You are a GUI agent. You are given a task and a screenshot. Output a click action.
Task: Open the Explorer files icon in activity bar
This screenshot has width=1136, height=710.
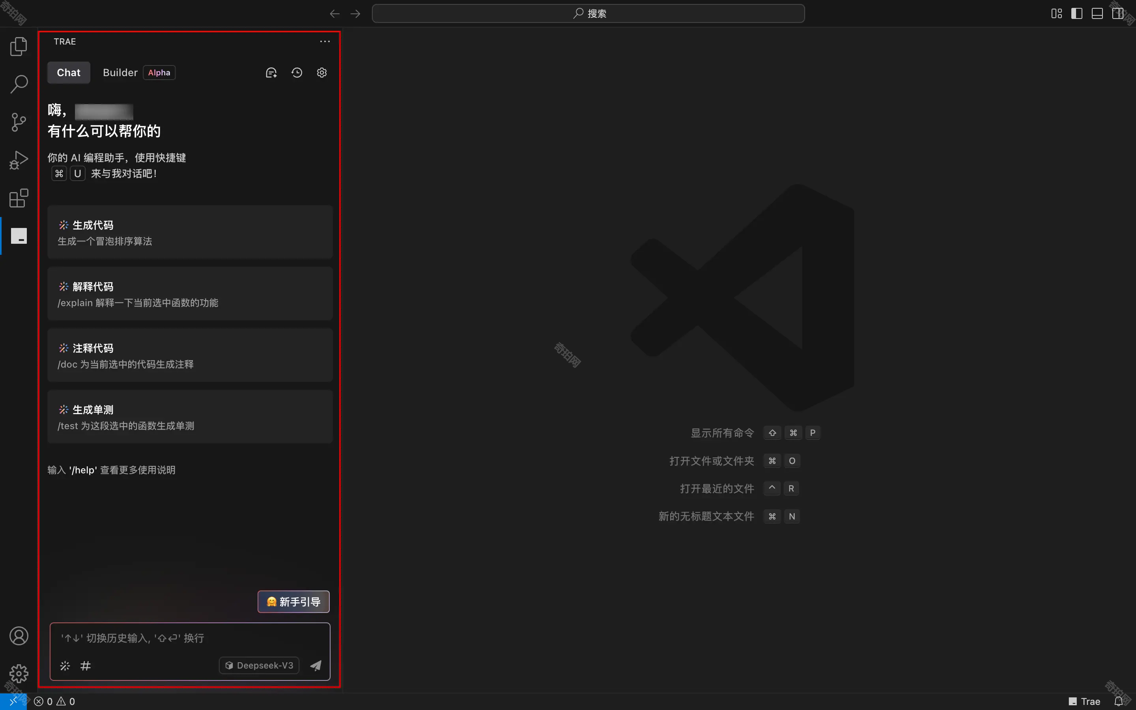point(19,47)
